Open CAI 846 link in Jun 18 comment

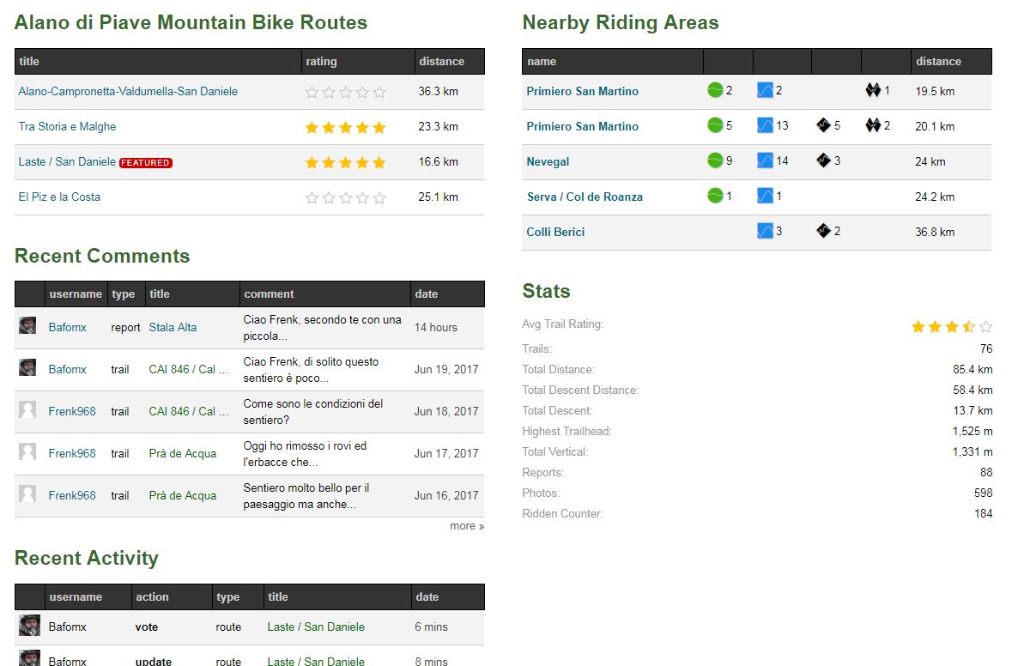pos(188,412)
